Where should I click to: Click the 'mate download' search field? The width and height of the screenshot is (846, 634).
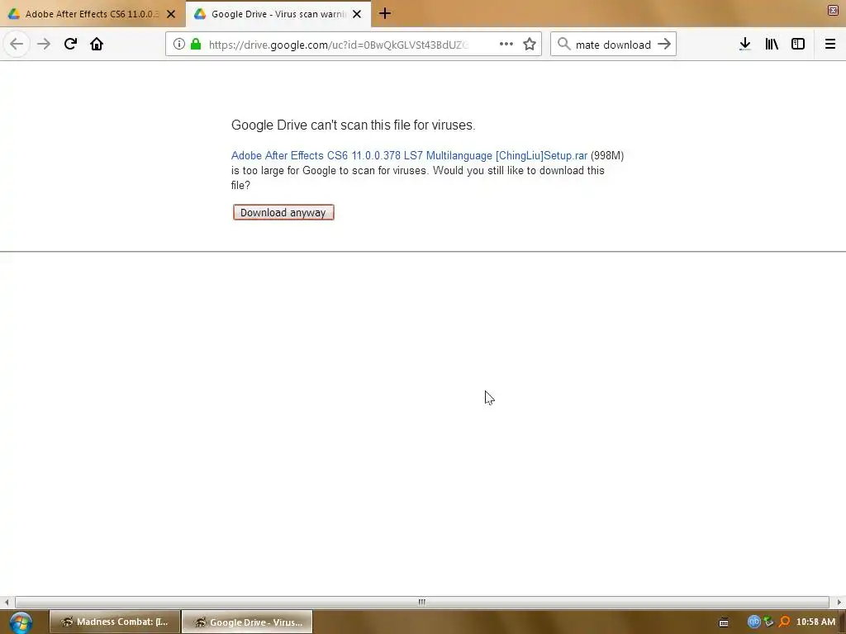pos(613,45)
